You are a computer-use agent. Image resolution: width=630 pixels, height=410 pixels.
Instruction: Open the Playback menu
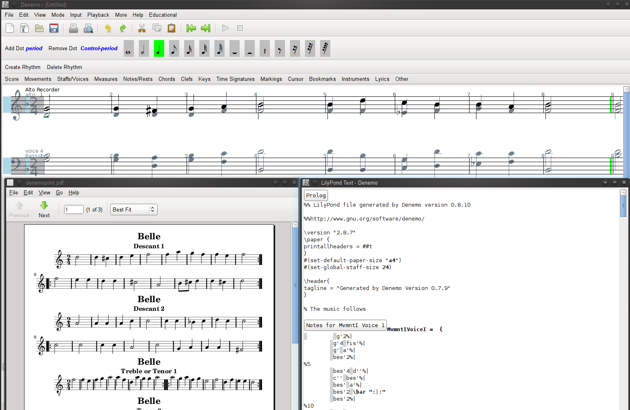click(x=98, y=15)
